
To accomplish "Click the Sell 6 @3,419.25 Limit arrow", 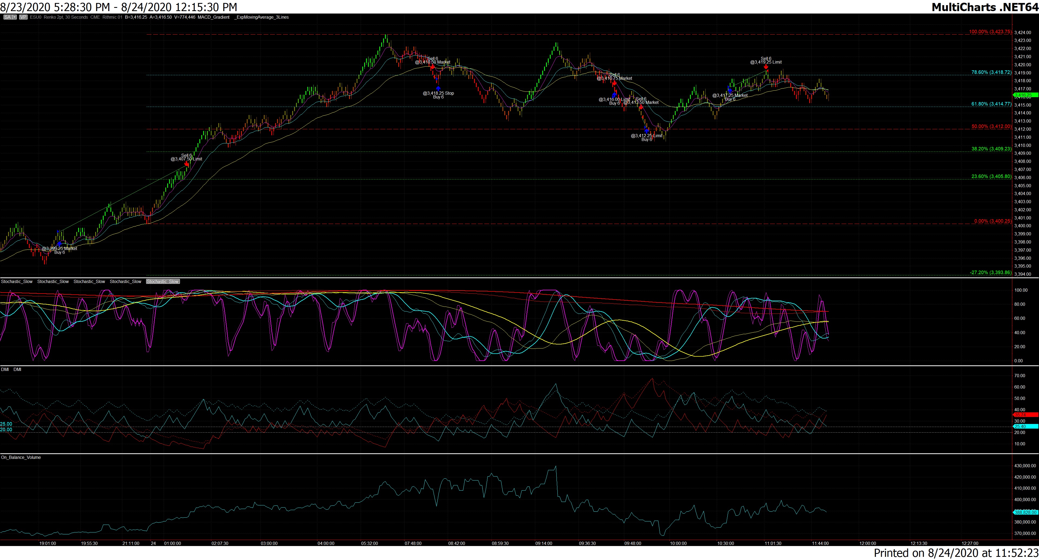I will (x=766, y=67).
